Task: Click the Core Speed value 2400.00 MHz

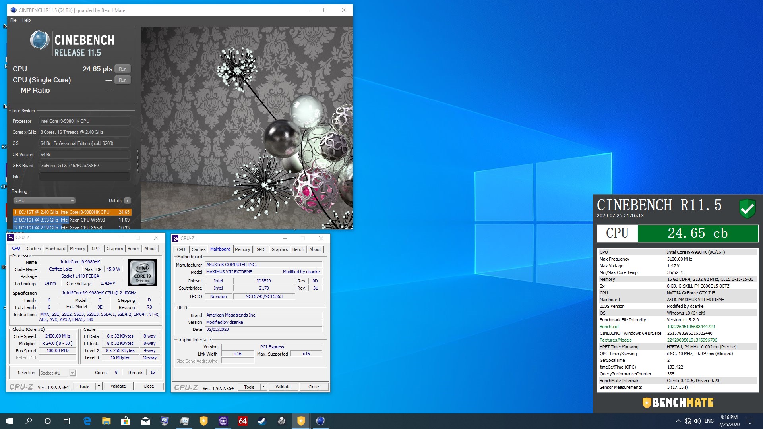Action: tap(58, 336)
